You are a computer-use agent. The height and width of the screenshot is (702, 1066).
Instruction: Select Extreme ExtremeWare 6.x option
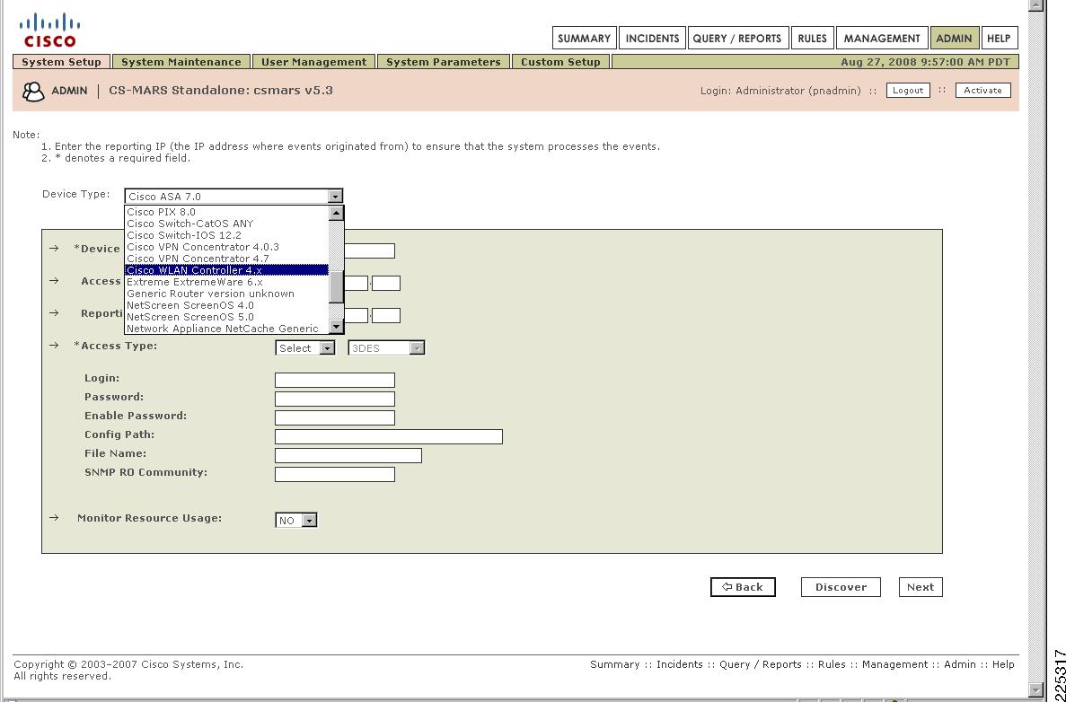[226, 281]
